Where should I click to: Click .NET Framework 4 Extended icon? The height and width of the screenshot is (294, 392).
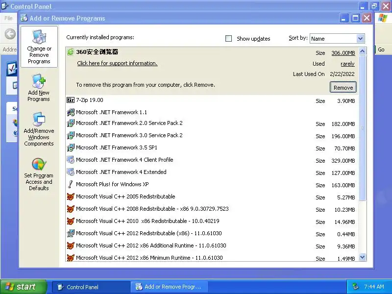pyautogui.click(x=71, y=172)
